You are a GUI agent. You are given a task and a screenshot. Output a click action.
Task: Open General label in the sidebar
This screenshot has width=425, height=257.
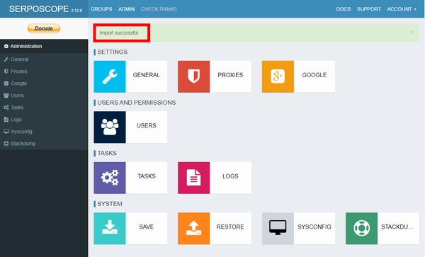[x=20, y=59]
